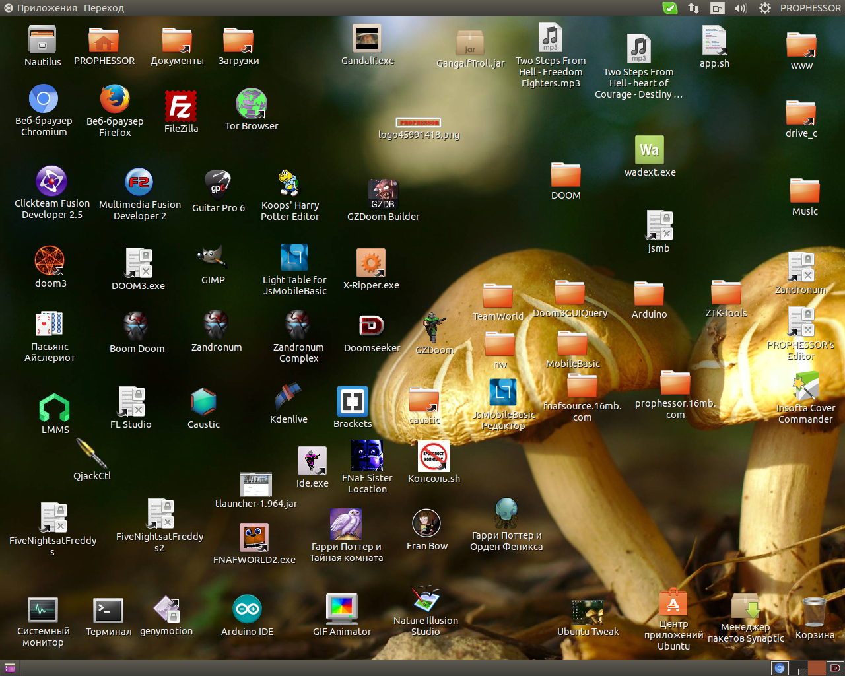
Task: Open the Music folder
Action: point(805,191)
